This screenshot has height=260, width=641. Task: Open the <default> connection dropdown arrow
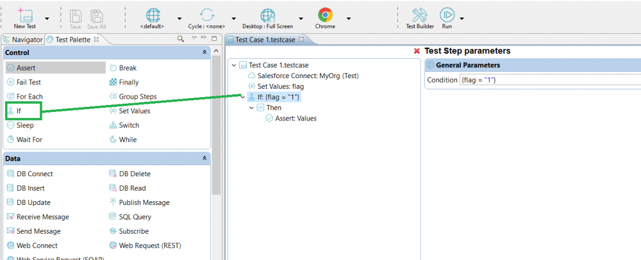pos(180,18)
